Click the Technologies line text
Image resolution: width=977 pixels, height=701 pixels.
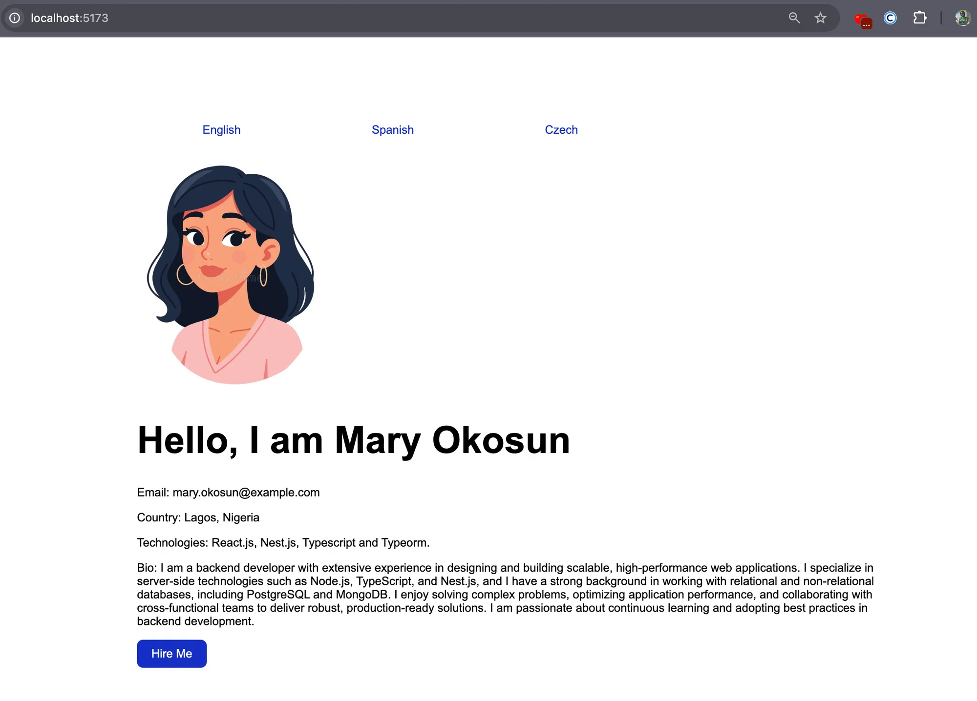283,543
